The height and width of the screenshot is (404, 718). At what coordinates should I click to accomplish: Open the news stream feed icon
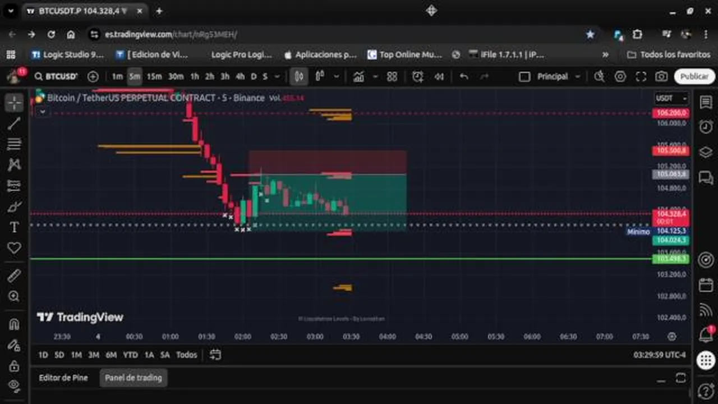pos(706,310)
